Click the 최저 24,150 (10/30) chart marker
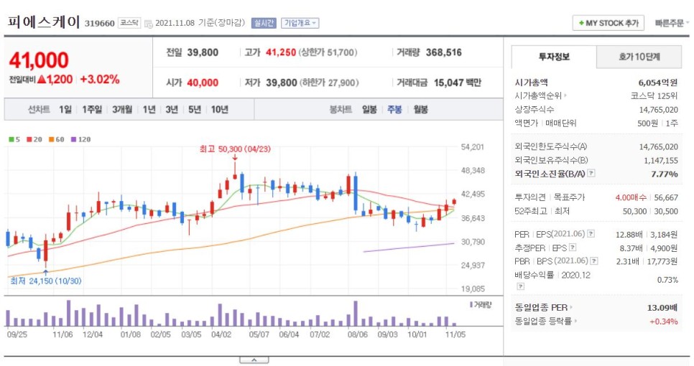Viewport: 694px width, 366px height. pos(45,281)
